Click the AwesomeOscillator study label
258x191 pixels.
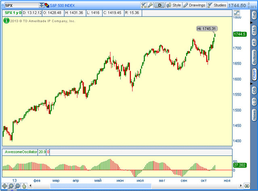[x=21, y=152]
